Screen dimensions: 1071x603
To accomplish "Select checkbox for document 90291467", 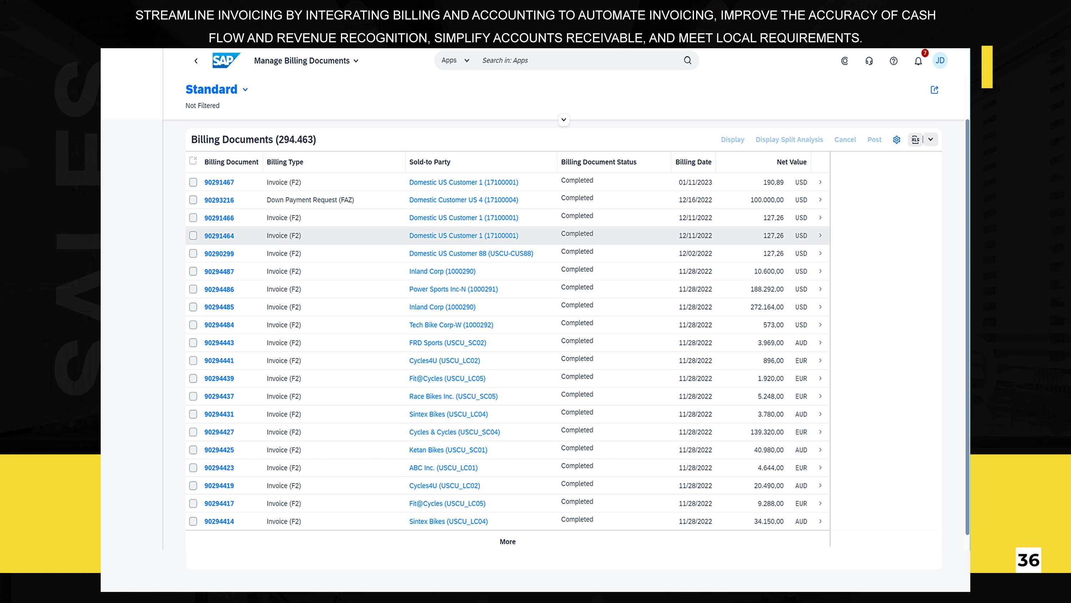I will click(x=193, y=182).
